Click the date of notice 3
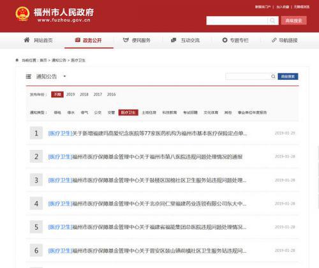 click(x=285, y=180)
